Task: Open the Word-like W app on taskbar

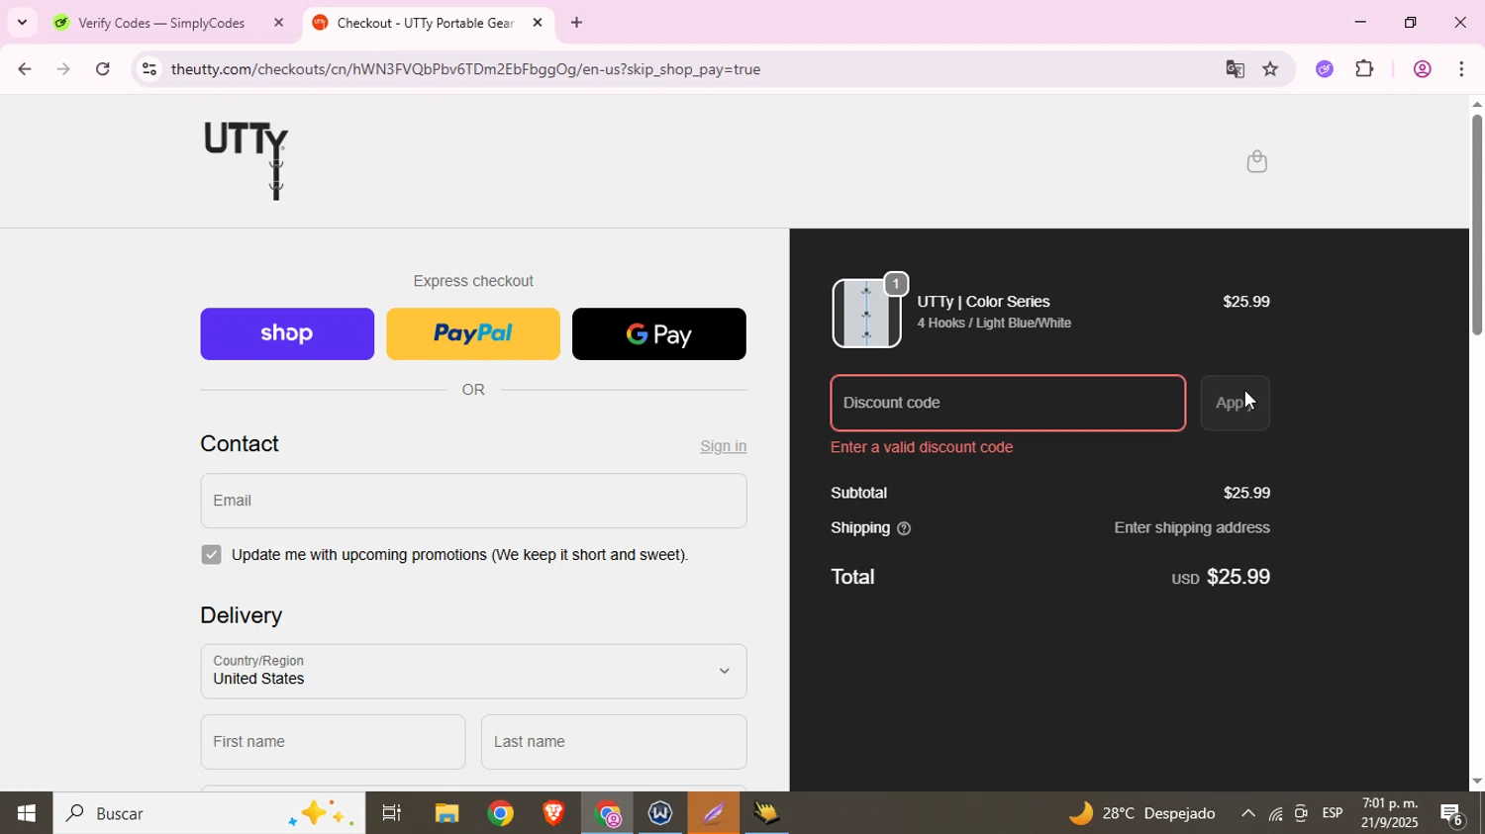Action: 660,813
